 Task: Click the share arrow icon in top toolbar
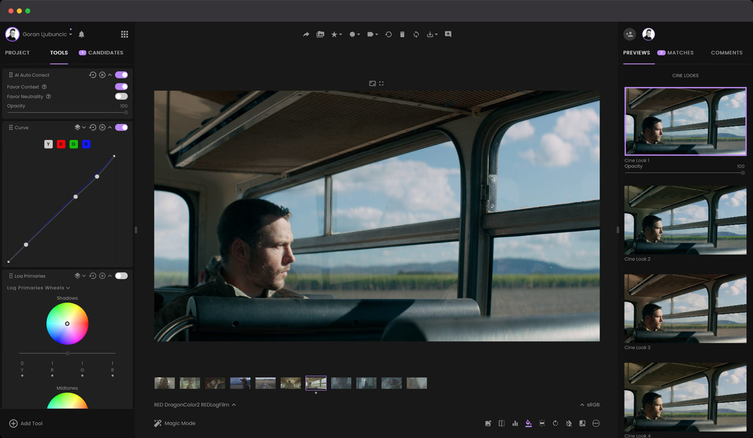[306, 34]
